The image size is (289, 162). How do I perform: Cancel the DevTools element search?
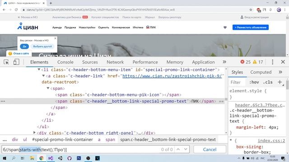pos(210,149)
